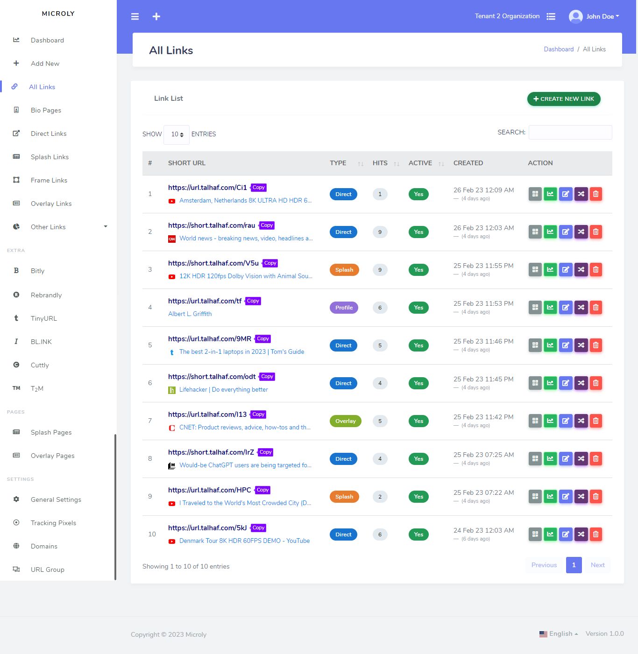Delete the Denmark Tour 5kJ link
The height and width of the screenshot is (654, 638).
coord(596,534)
